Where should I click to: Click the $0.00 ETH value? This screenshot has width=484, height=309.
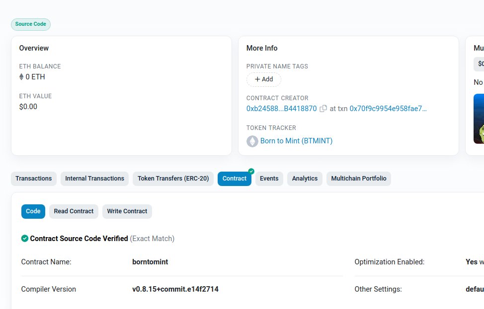pyautogui.click(x=28, y=107)
